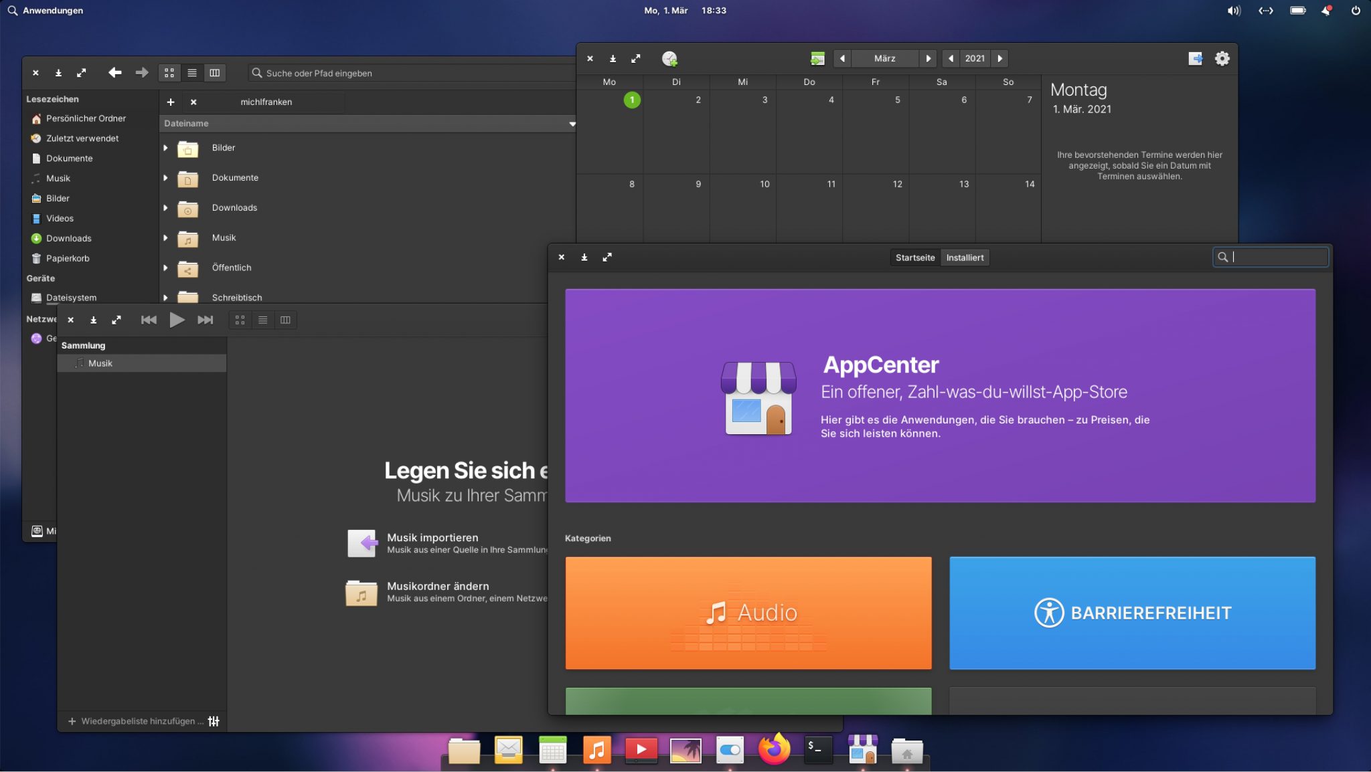This screenshot has height=772, width=1371.
Task: Select day 5 in Calendar grid
Action: [x=876, y=131]
